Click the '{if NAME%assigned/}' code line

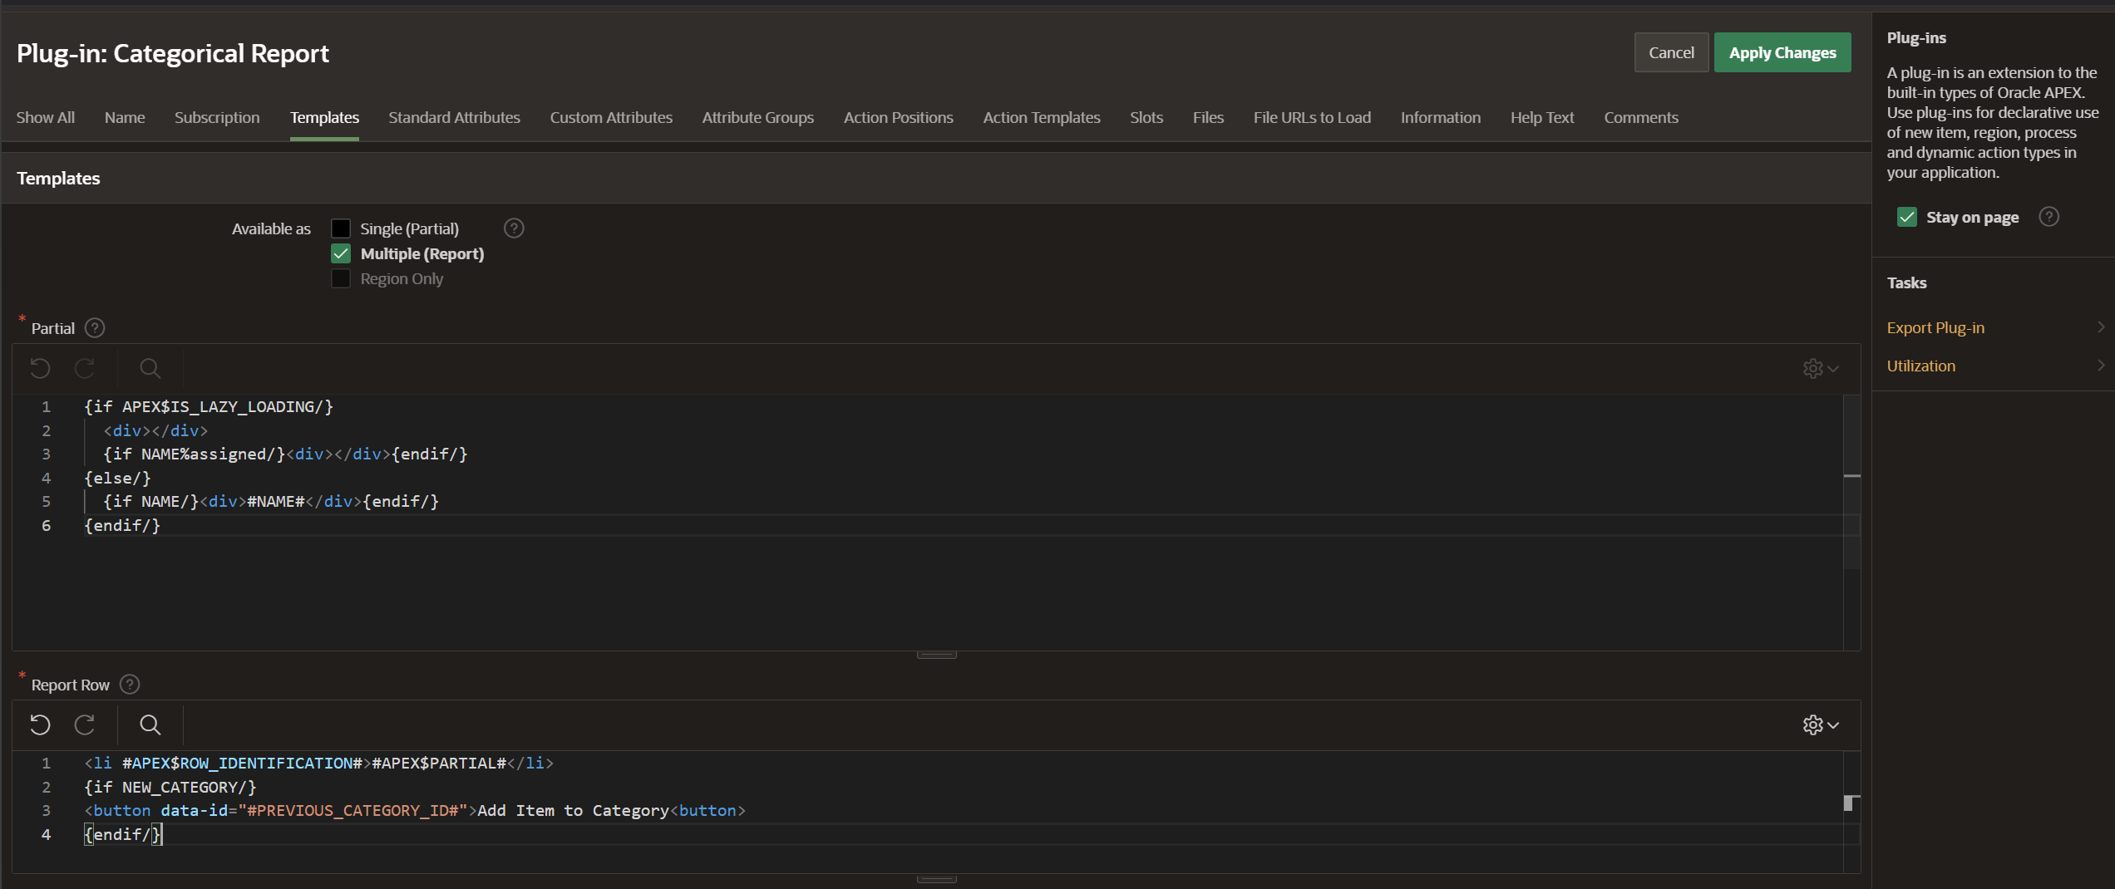[x=285, y=454]
